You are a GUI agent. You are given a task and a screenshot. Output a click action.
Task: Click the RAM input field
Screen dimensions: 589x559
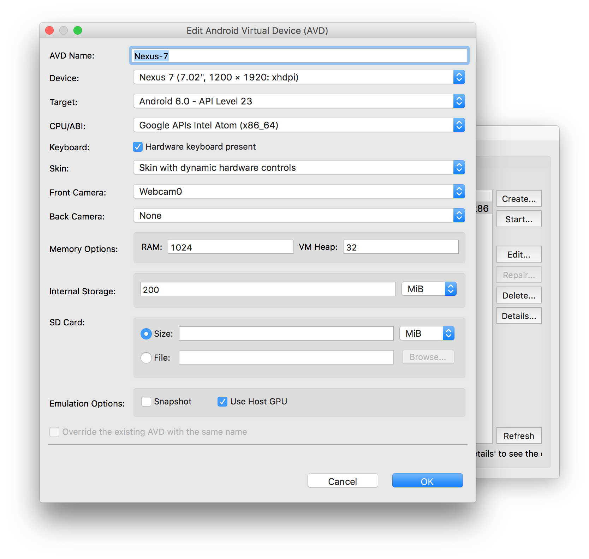230,247
